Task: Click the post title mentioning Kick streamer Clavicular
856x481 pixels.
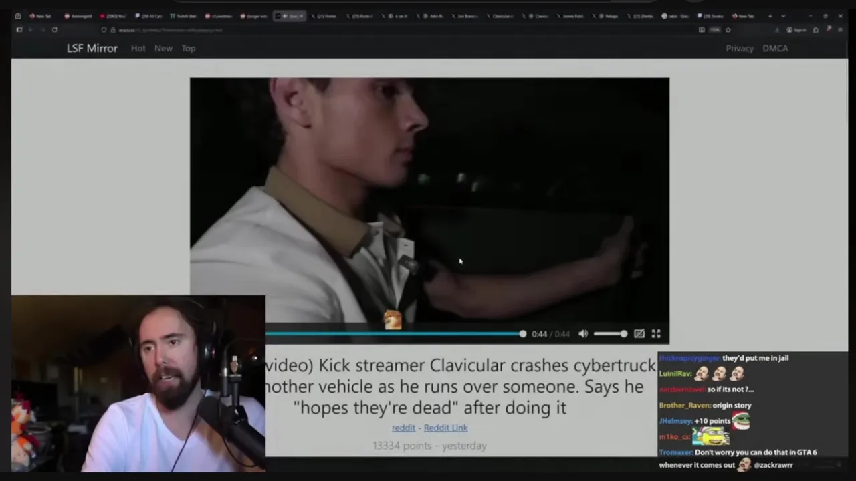Action: pos(461,386)
